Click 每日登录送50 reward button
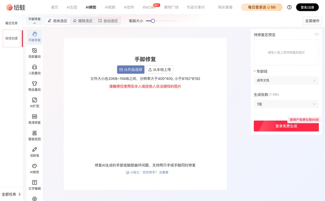Screen dimensions: 325x201 [x=262, y=7]
